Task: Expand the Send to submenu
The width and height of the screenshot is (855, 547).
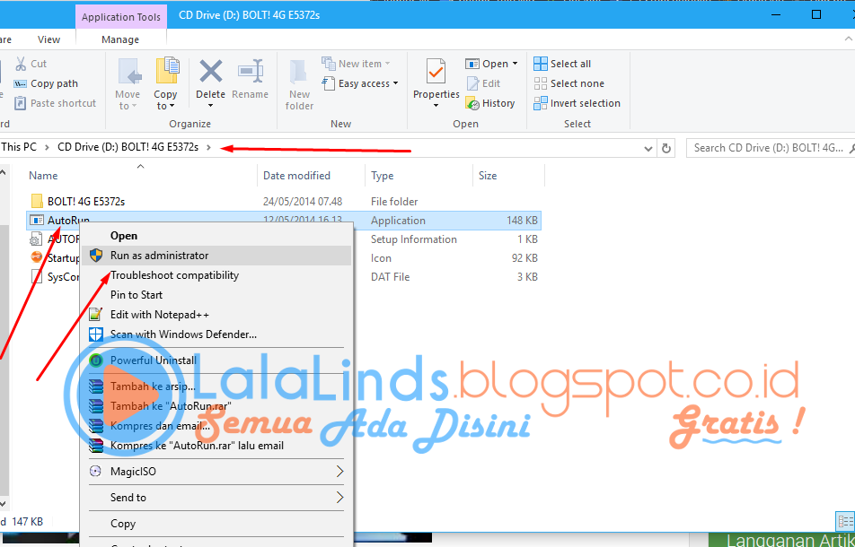Action: pyautogui.click(x=216, y=497)
